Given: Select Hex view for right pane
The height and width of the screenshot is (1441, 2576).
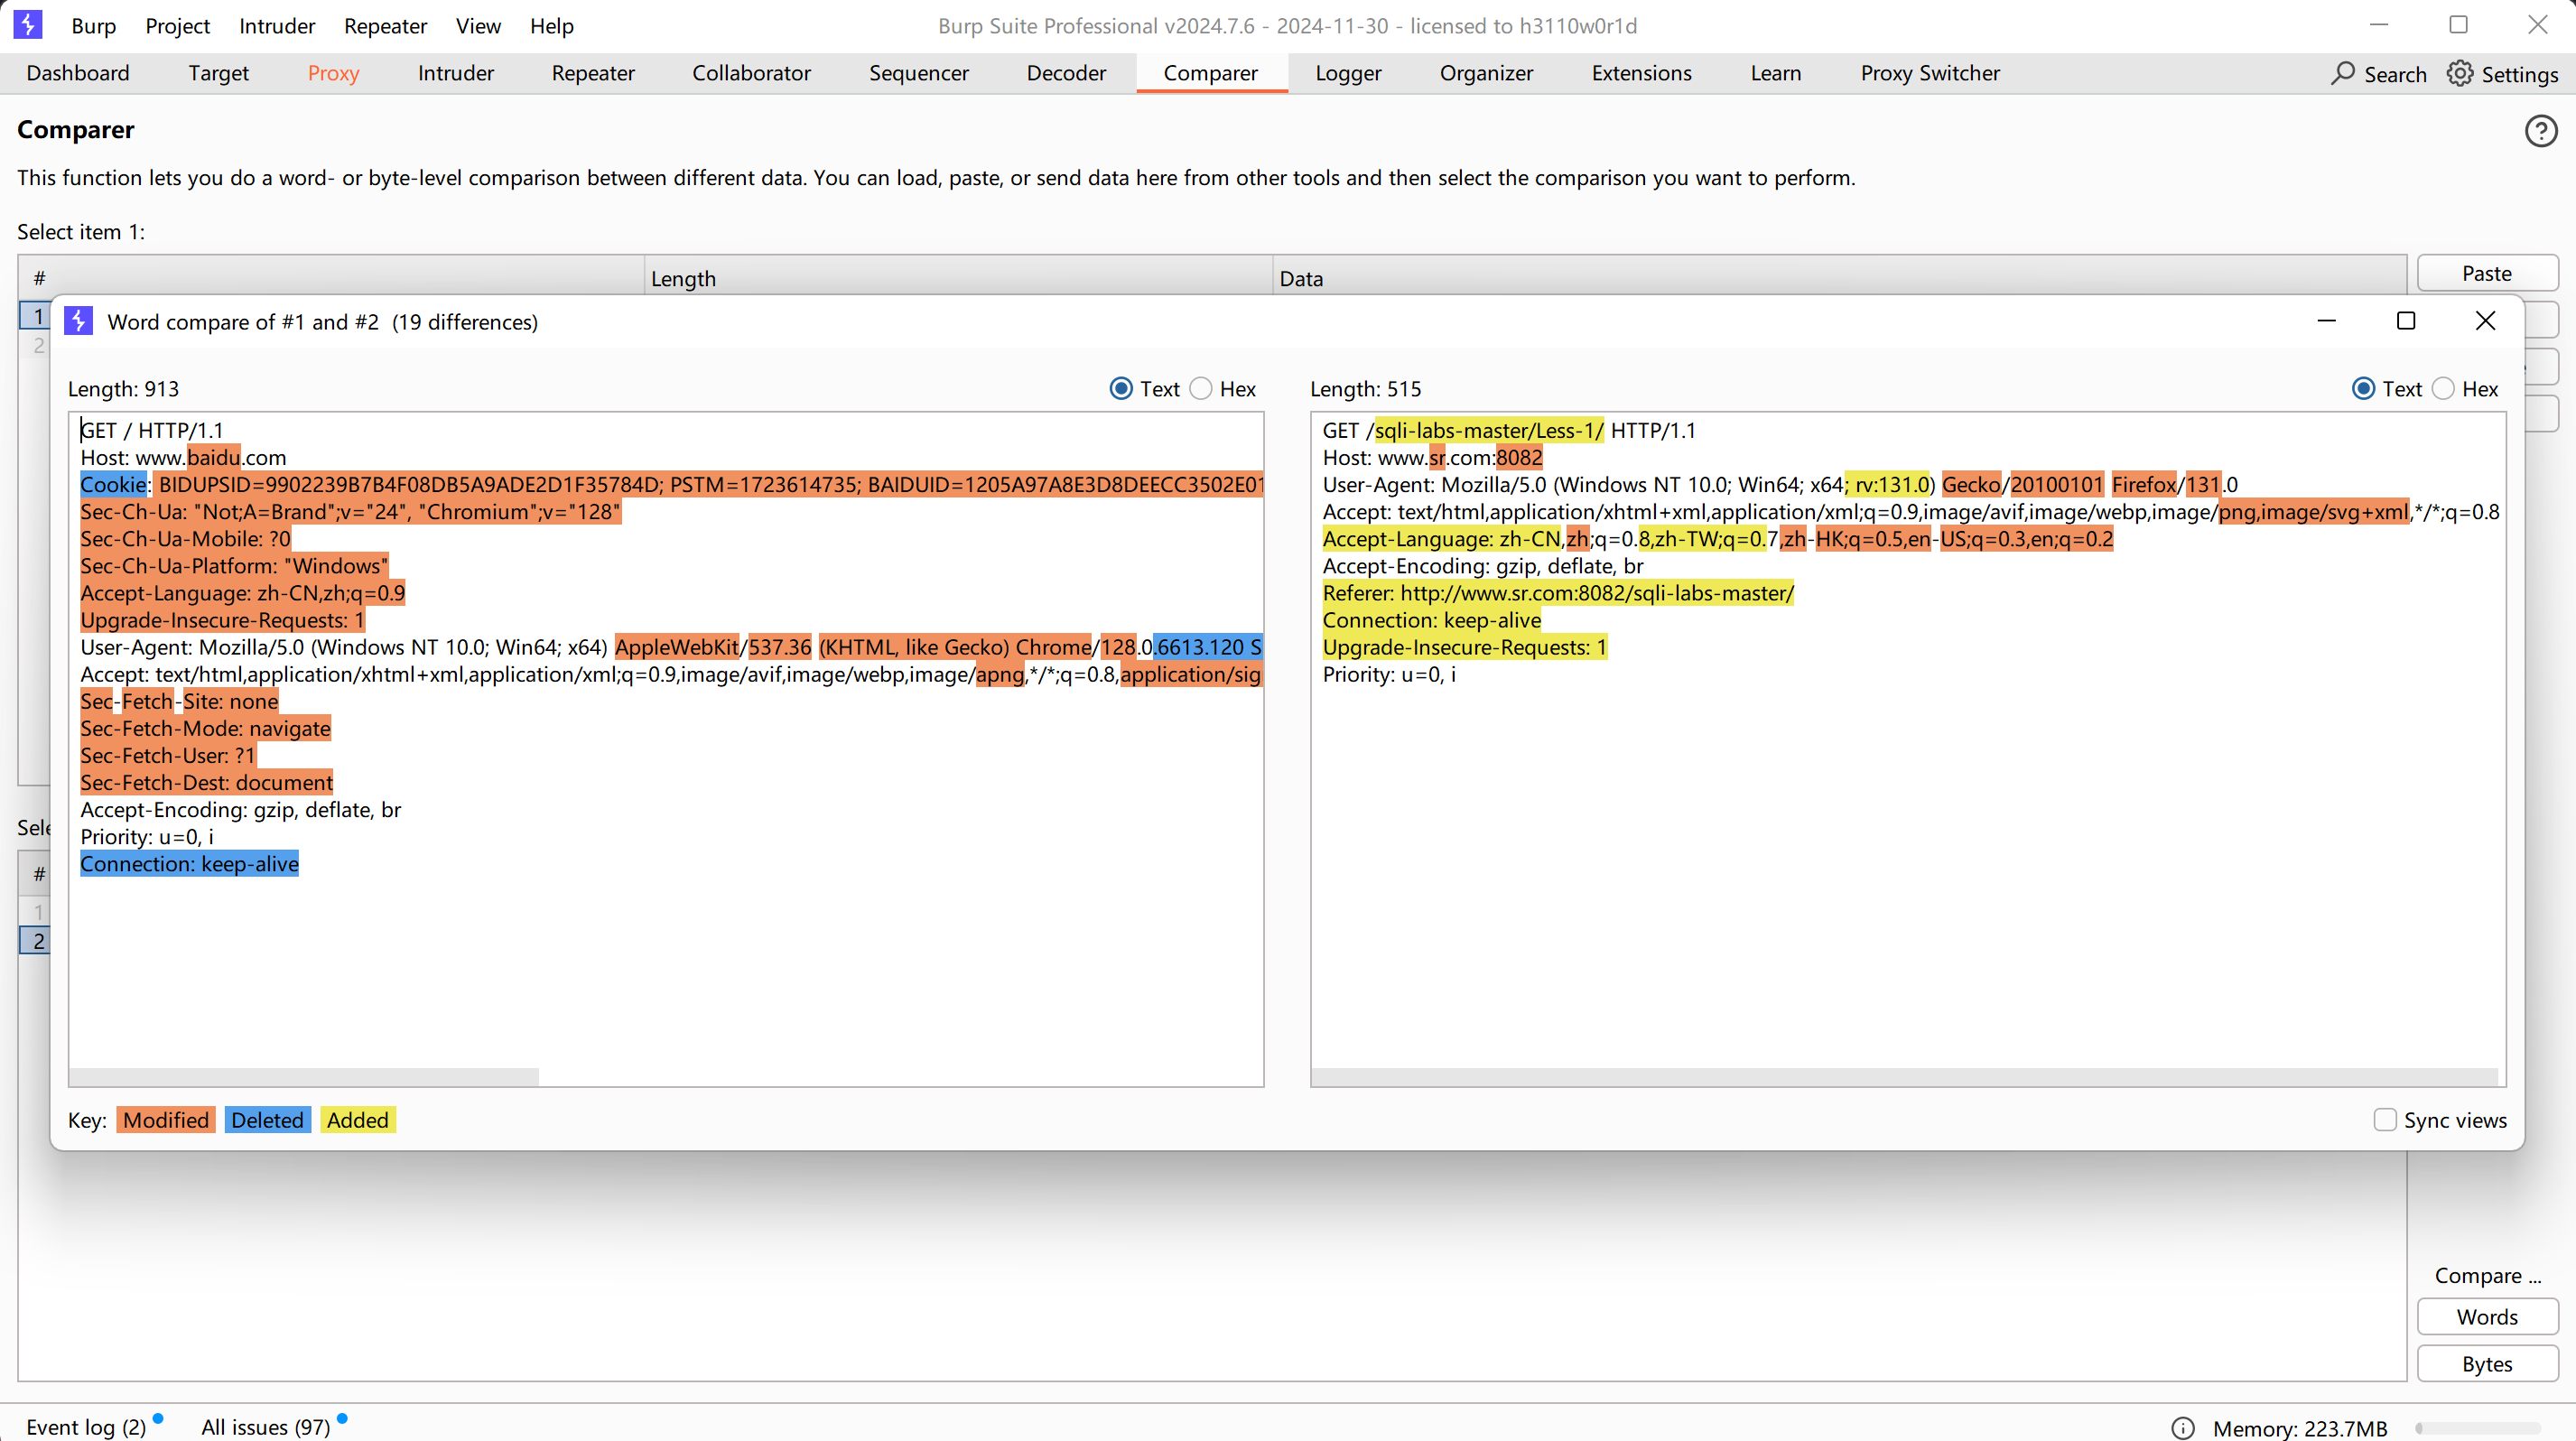Looking at the screenshot, I should click(x=2443, y=389).
